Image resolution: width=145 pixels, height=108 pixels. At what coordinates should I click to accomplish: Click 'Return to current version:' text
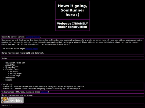pyautogui.click(x=13, y=37)
